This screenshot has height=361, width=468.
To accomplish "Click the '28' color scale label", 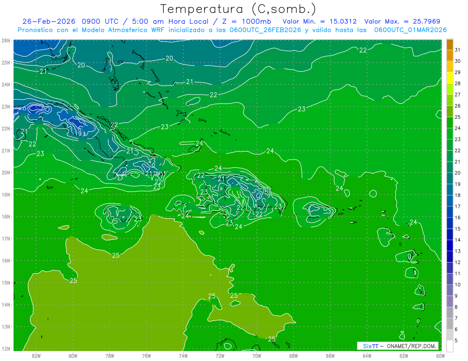I will click(x=458, y=83).
